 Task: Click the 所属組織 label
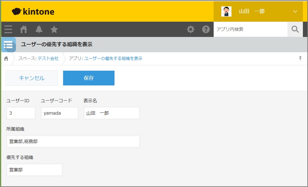tap(15, 129)
